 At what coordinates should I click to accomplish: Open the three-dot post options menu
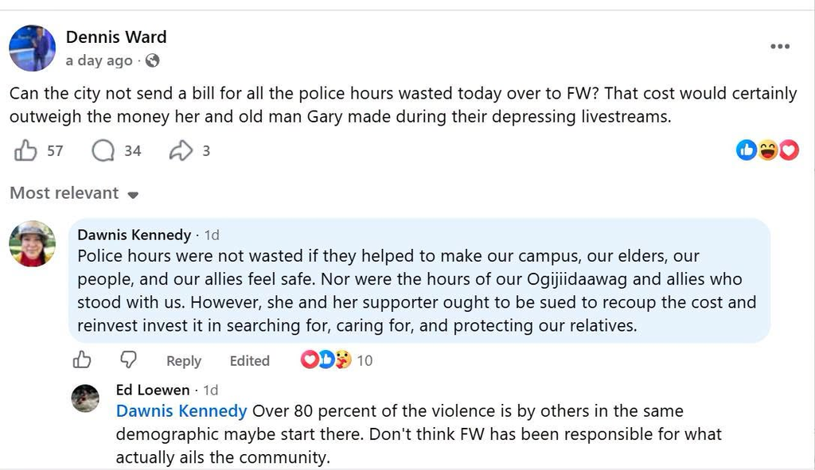point(780,46)
